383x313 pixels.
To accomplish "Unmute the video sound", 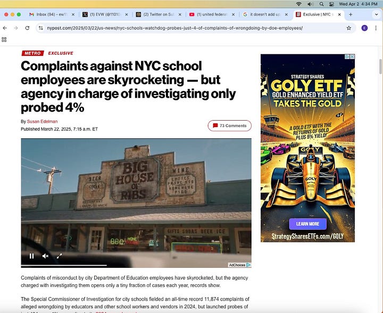I will point(45,256).
